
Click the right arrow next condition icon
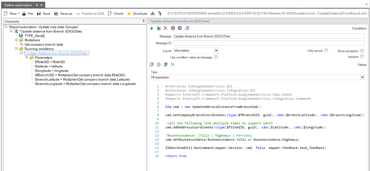click(x=180, y=28)
